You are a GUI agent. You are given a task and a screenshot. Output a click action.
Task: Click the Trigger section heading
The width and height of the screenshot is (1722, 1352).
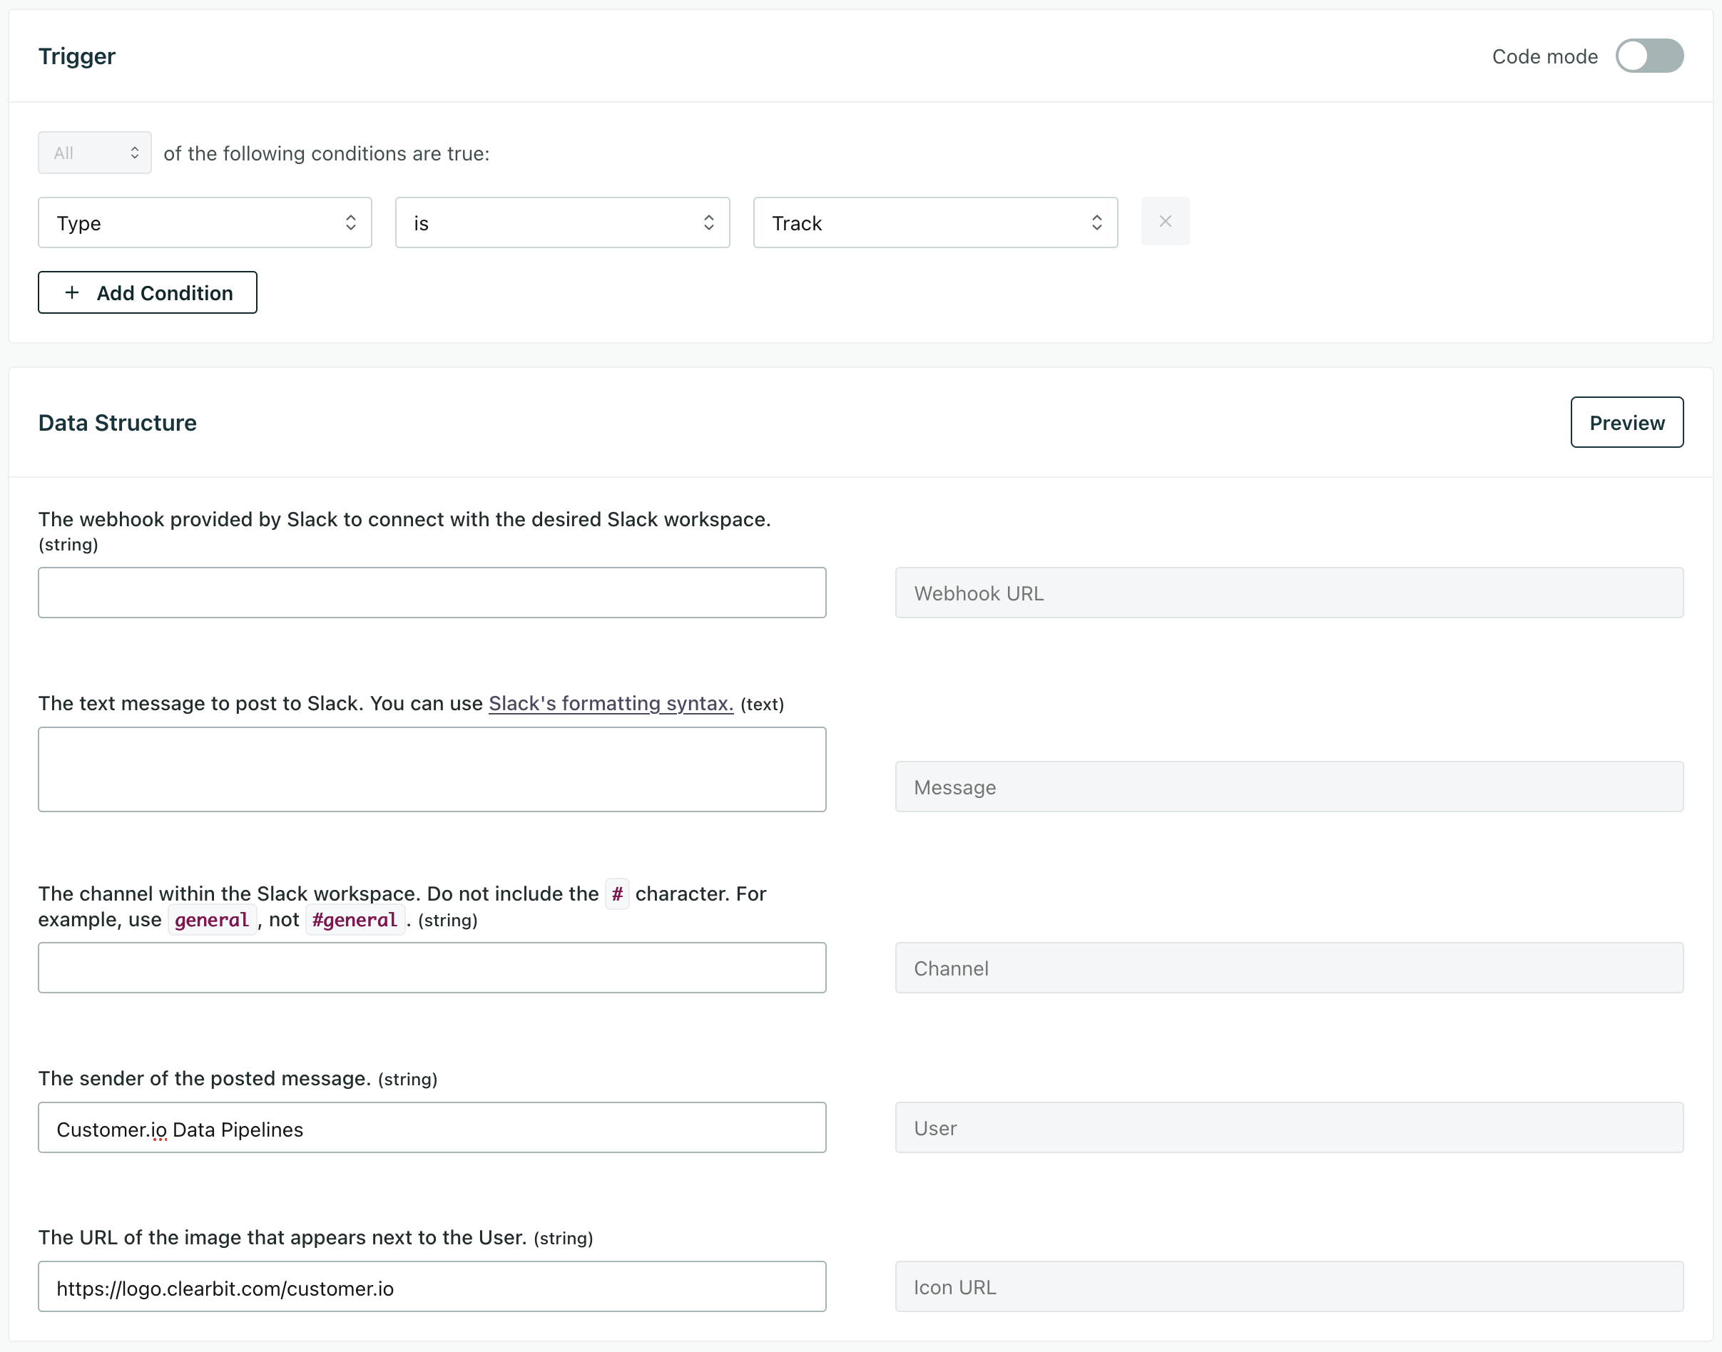(77, 56)
